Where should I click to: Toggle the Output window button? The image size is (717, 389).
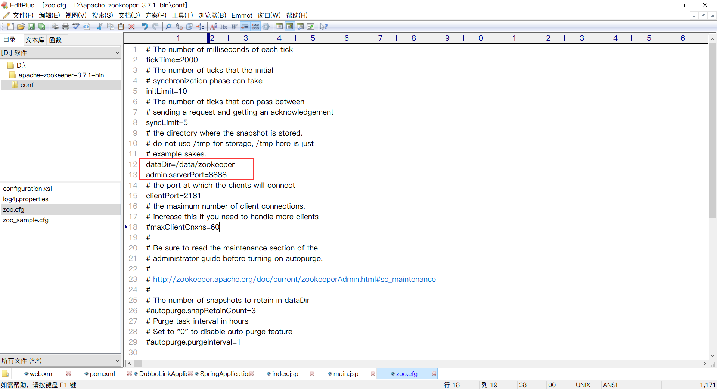pyautogui.click(x=300, y=27)
